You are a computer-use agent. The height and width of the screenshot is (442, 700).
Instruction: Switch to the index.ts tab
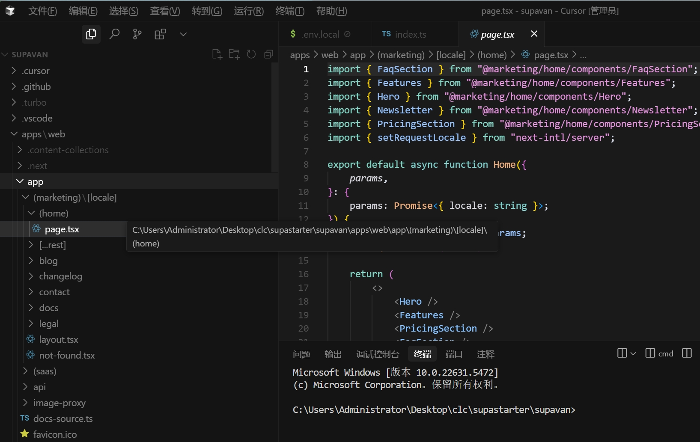[410, 34]
